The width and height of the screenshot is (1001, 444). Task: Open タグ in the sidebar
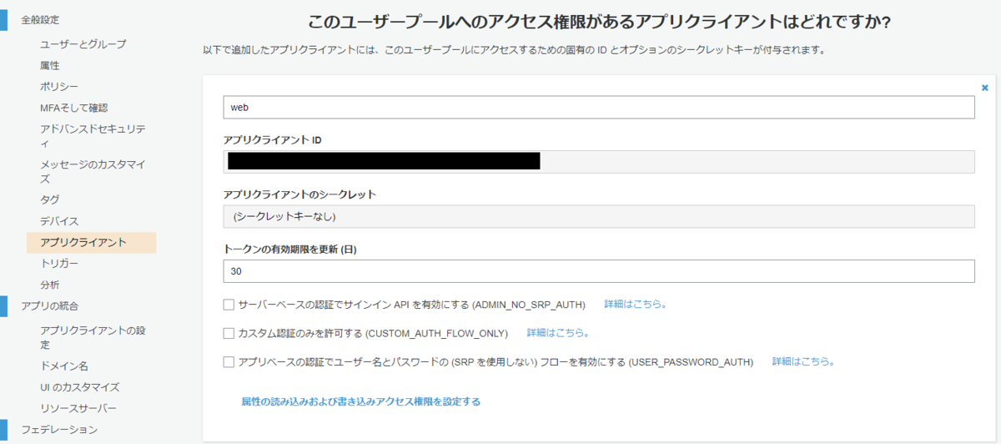tap(50, 199)
